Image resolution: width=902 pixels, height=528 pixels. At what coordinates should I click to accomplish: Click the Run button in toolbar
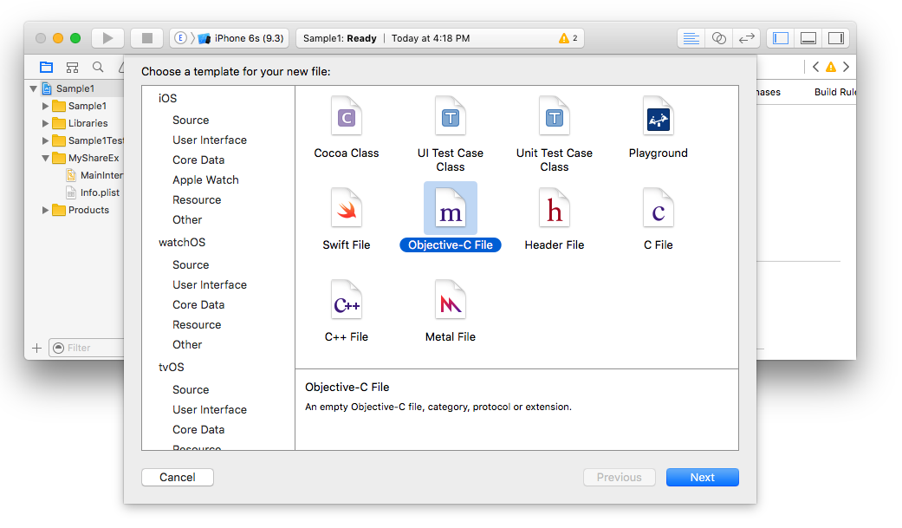(x=107, y=38)
